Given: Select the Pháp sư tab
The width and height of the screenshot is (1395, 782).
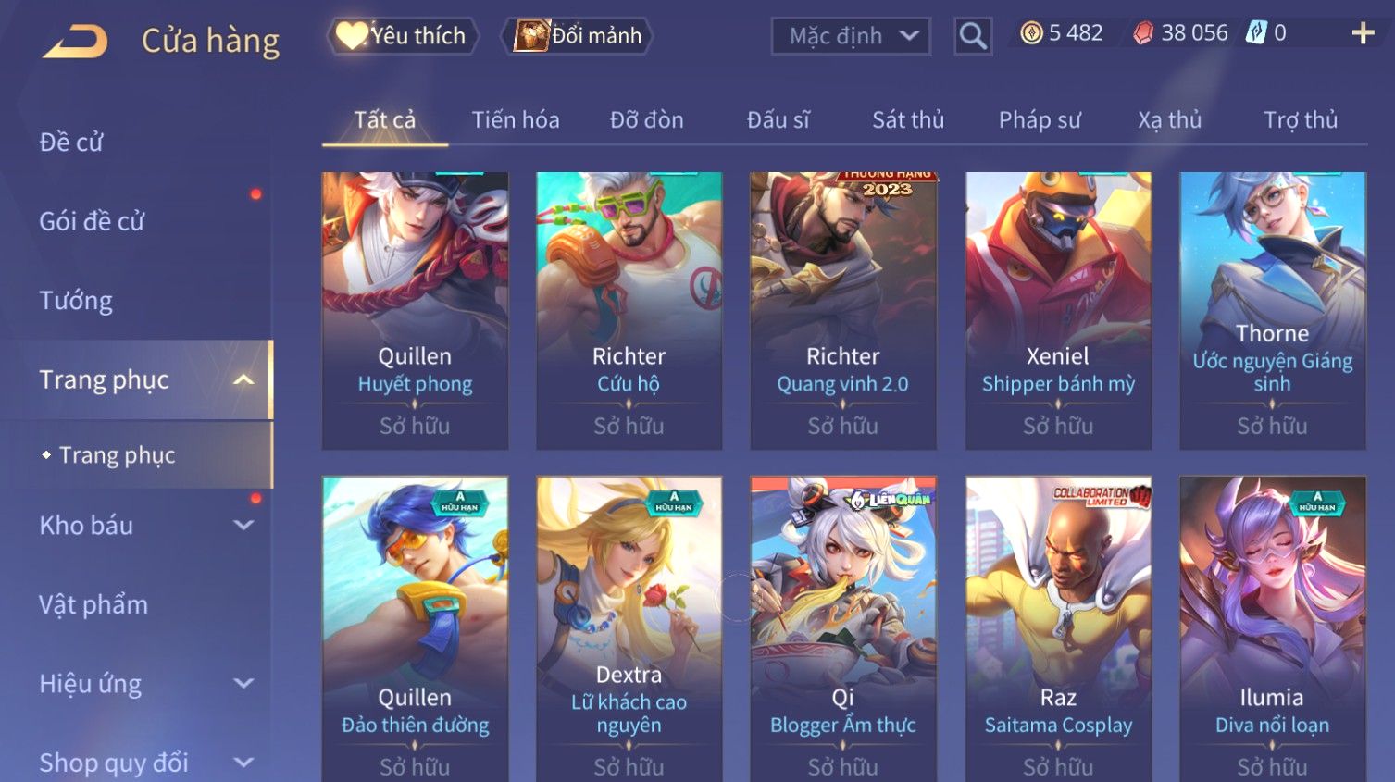Looking at the screenshot, I should point(1040,119).
